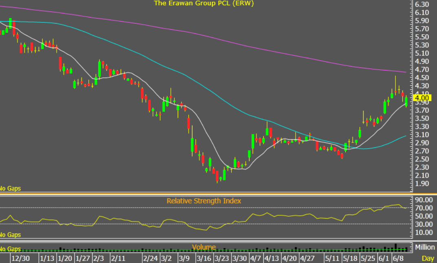Click the 4.50 price axis label
437x263 pixels.
(x=422, y=78)
